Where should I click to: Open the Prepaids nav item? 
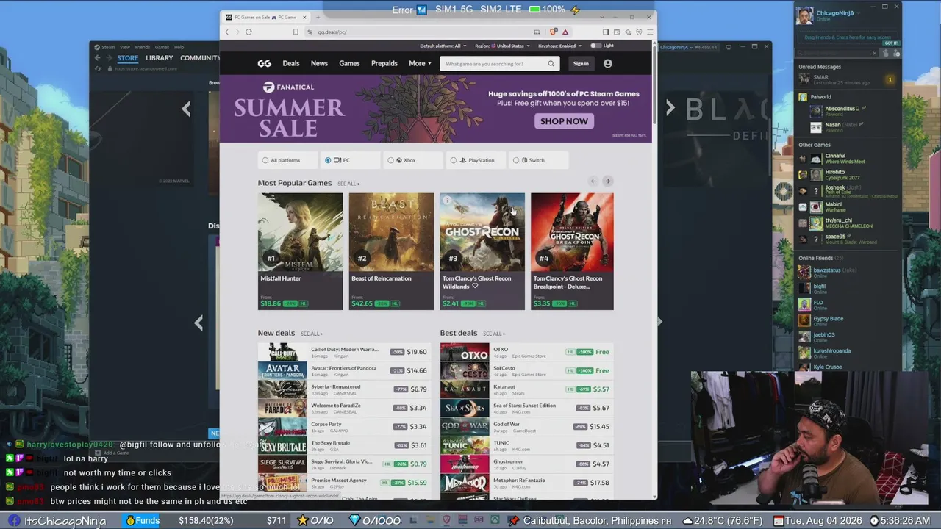point(384,64)
